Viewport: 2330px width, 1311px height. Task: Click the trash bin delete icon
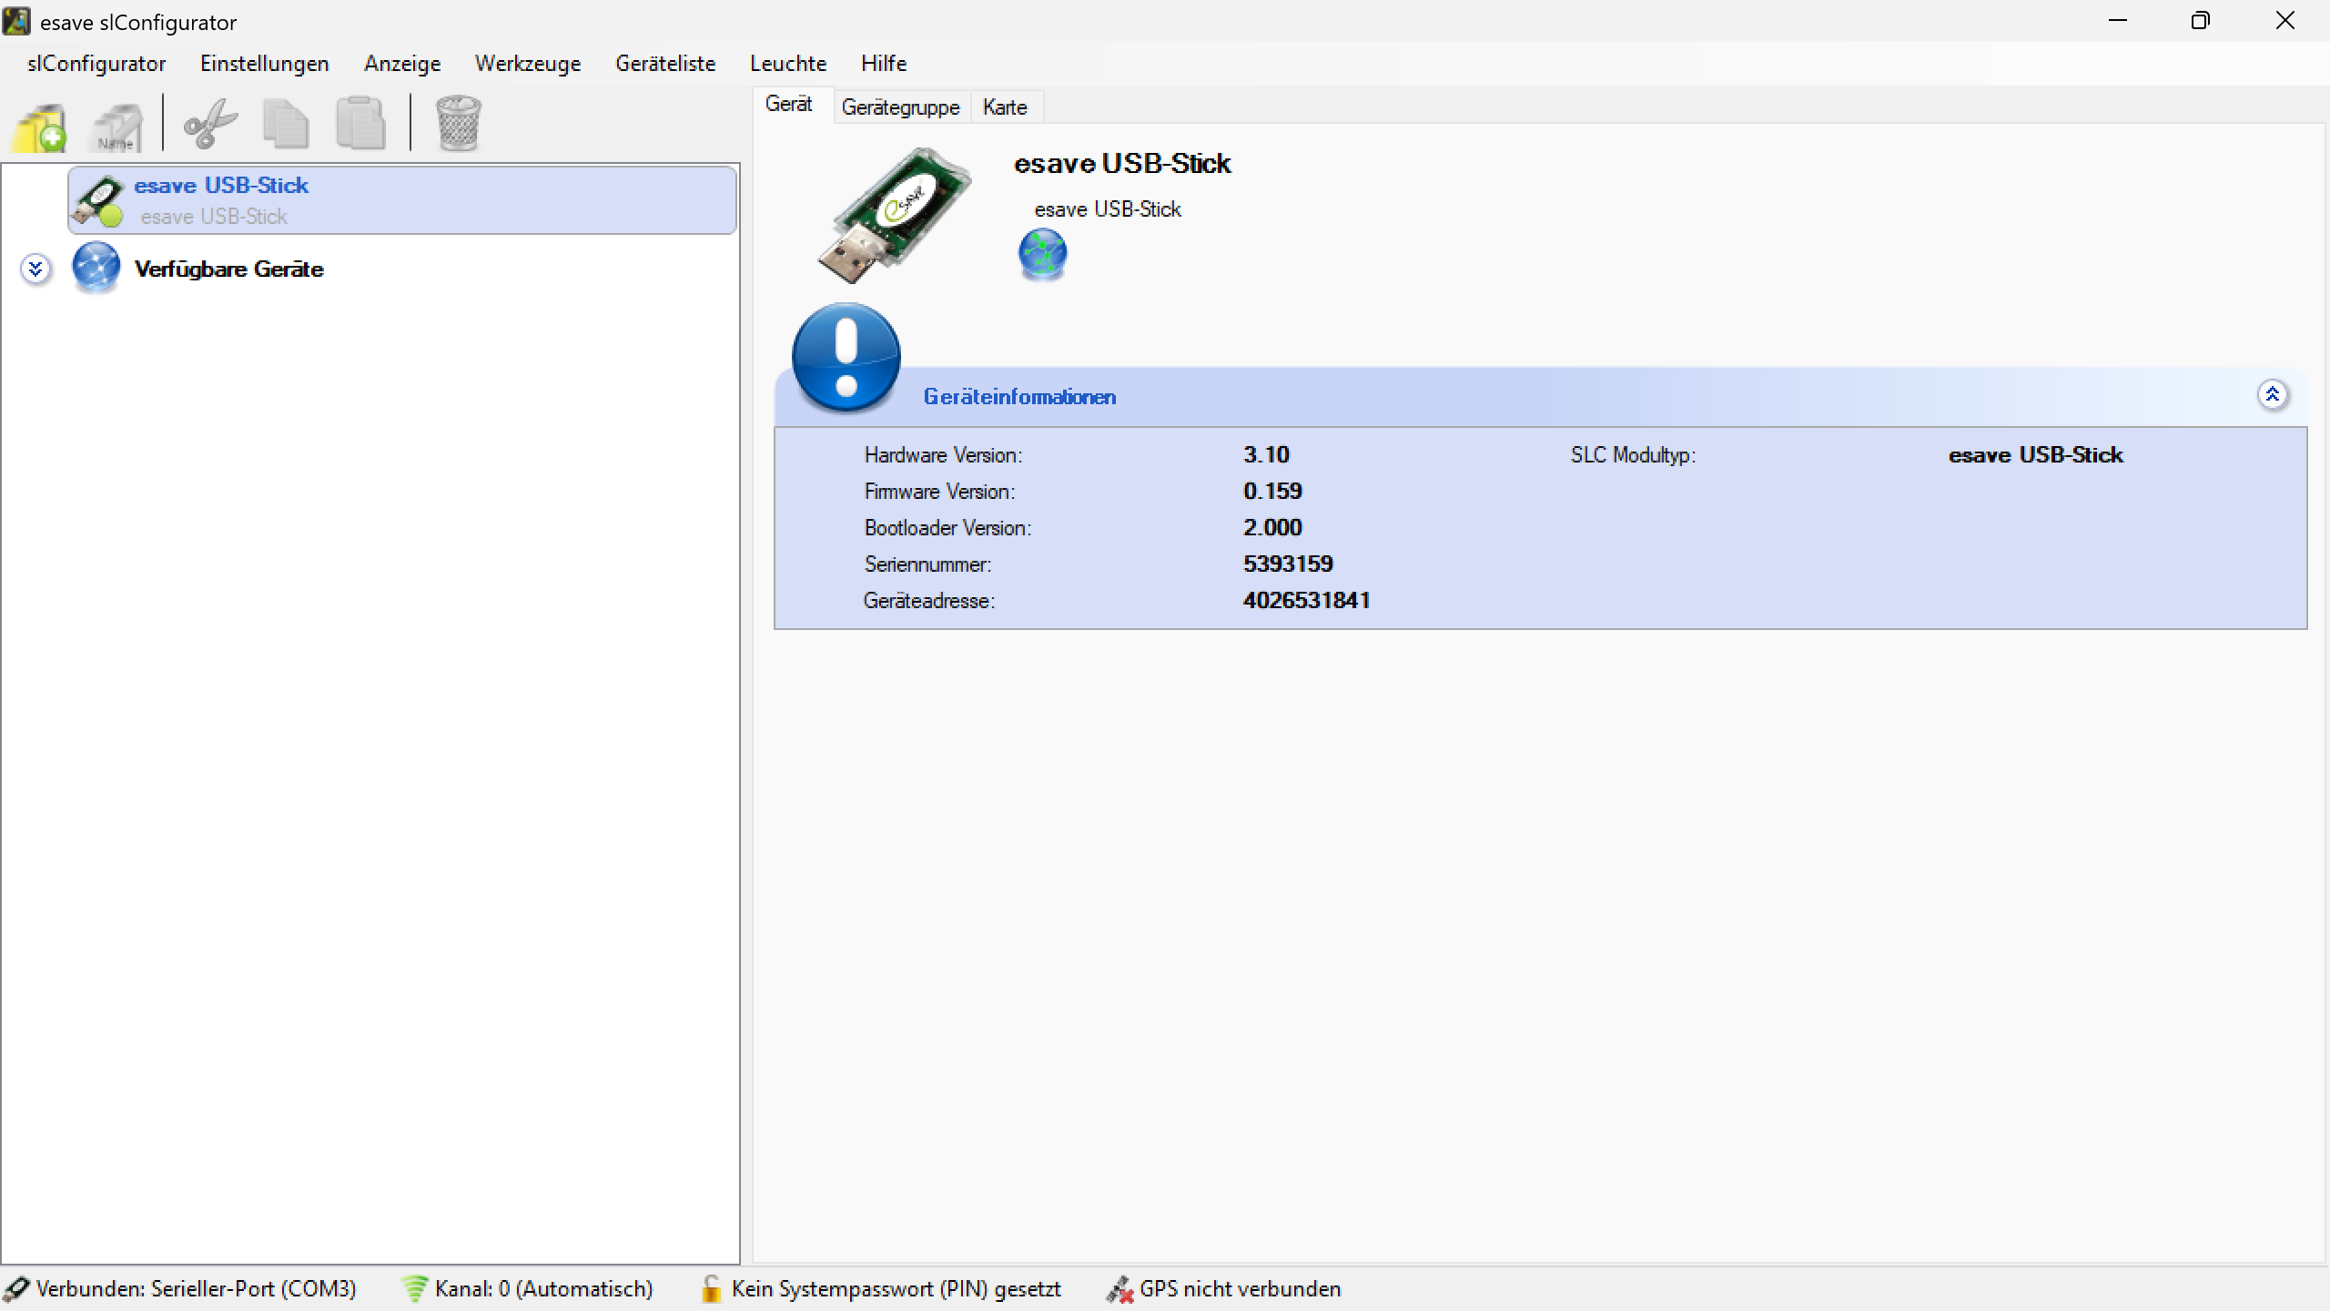tap(458, 123)
